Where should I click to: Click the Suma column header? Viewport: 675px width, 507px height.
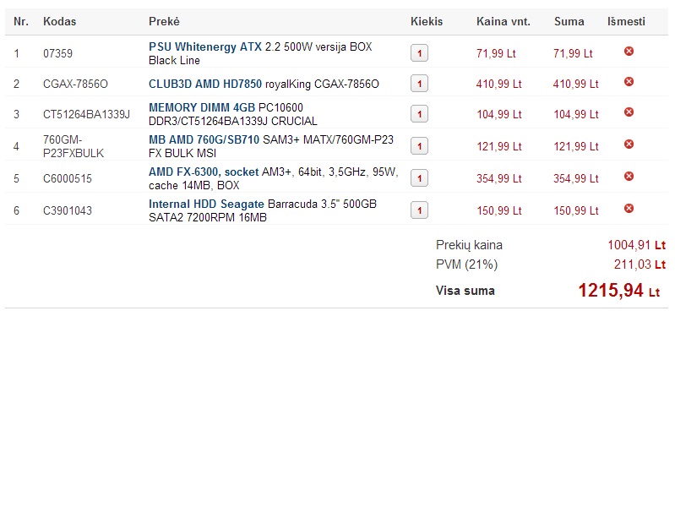coord(569,21)
